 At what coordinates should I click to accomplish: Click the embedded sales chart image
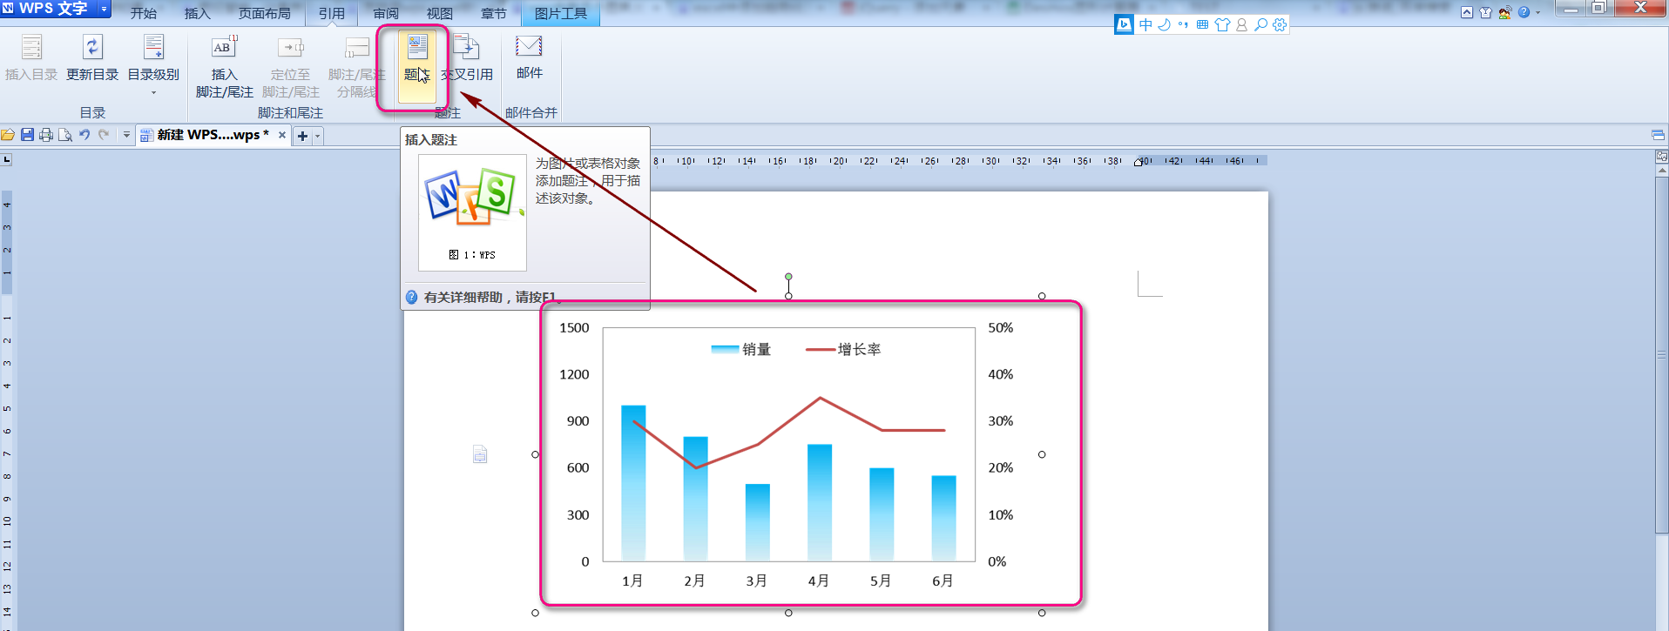click(x=788, y=454)
